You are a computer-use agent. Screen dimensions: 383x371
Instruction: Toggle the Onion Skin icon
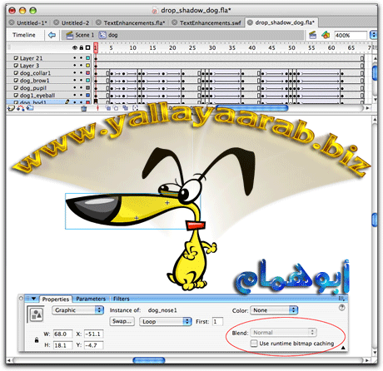107,108
